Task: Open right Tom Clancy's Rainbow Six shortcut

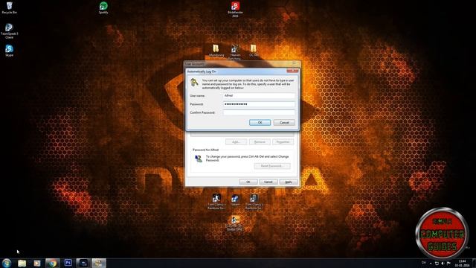Action: coord(254,202)
